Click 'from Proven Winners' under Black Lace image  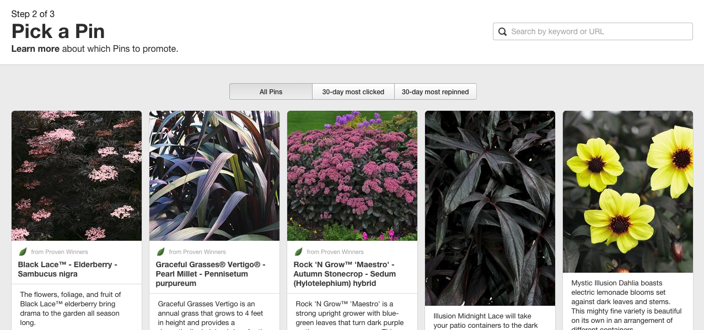point(60,252)
